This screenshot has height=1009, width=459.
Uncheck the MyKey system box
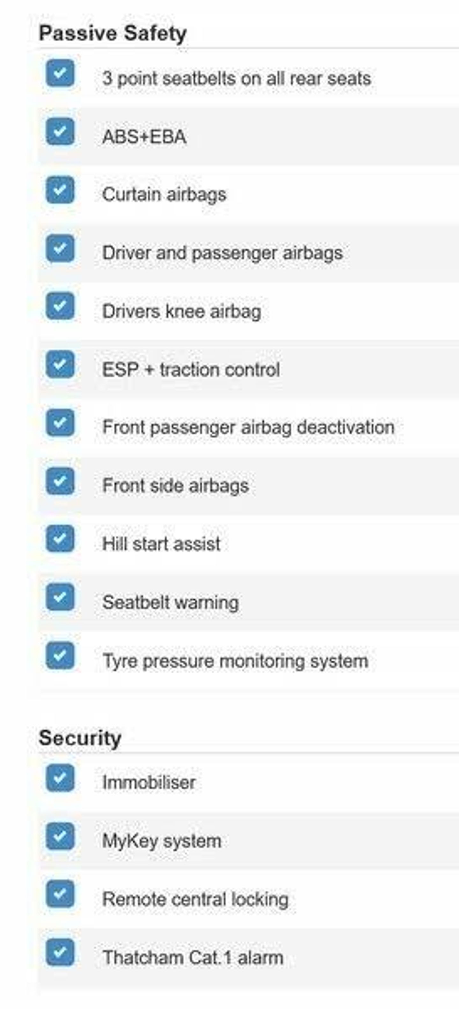click(60, 836)
